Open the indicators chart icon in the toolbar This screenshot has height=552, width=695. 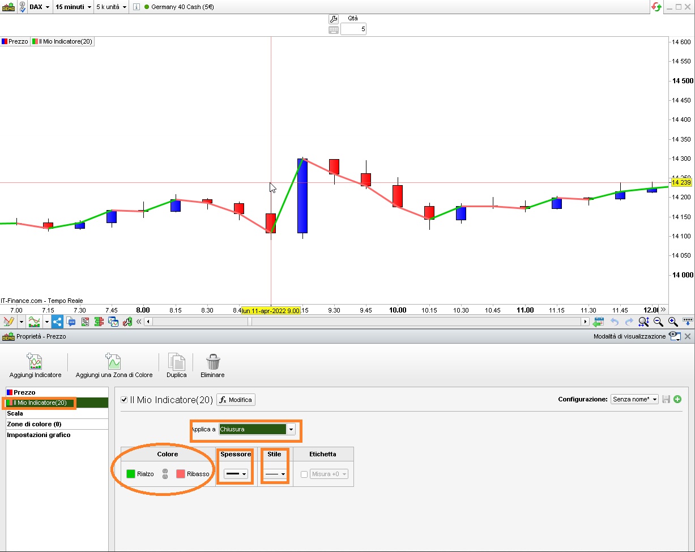[35, 322]
